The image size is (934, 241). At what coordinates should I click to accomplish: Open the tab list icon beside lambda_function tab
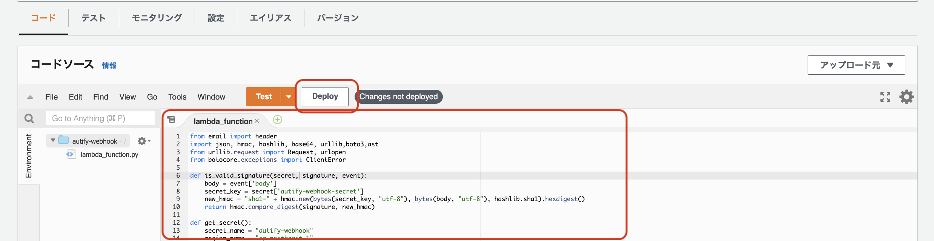click(171, 120)
